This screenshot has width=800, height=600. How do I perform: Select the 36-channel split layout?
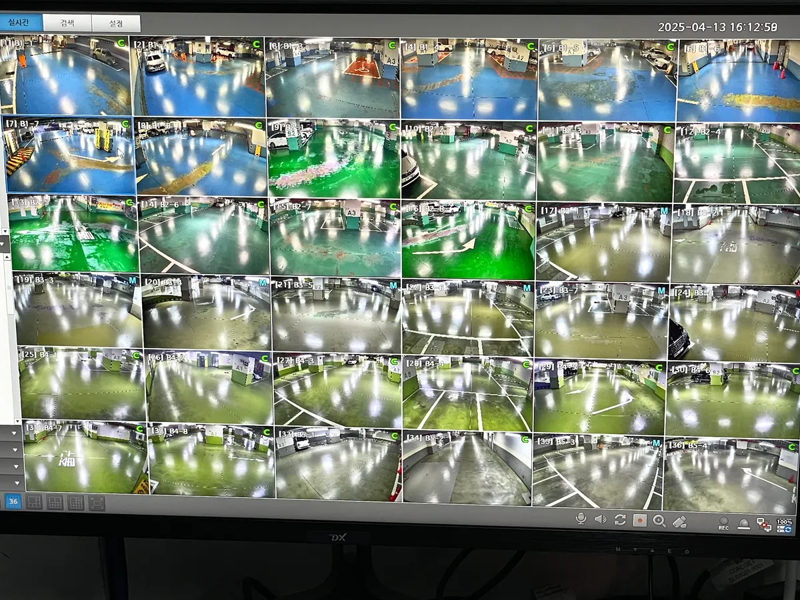13,501
